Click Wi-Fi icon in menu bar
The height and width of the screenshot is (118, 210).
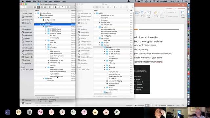click(x=154, y=1)
